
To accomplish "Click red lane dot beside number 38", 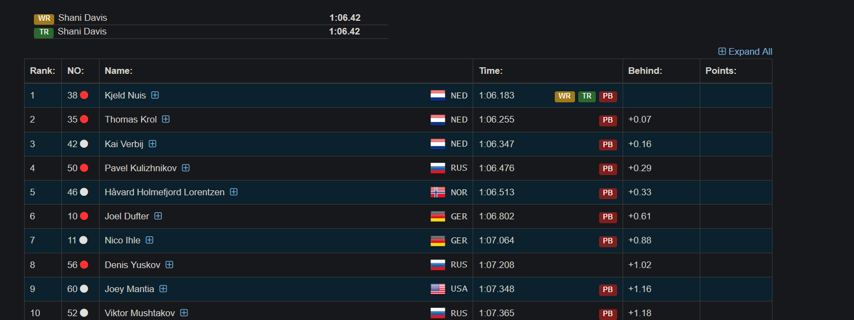I will point(84,95).
